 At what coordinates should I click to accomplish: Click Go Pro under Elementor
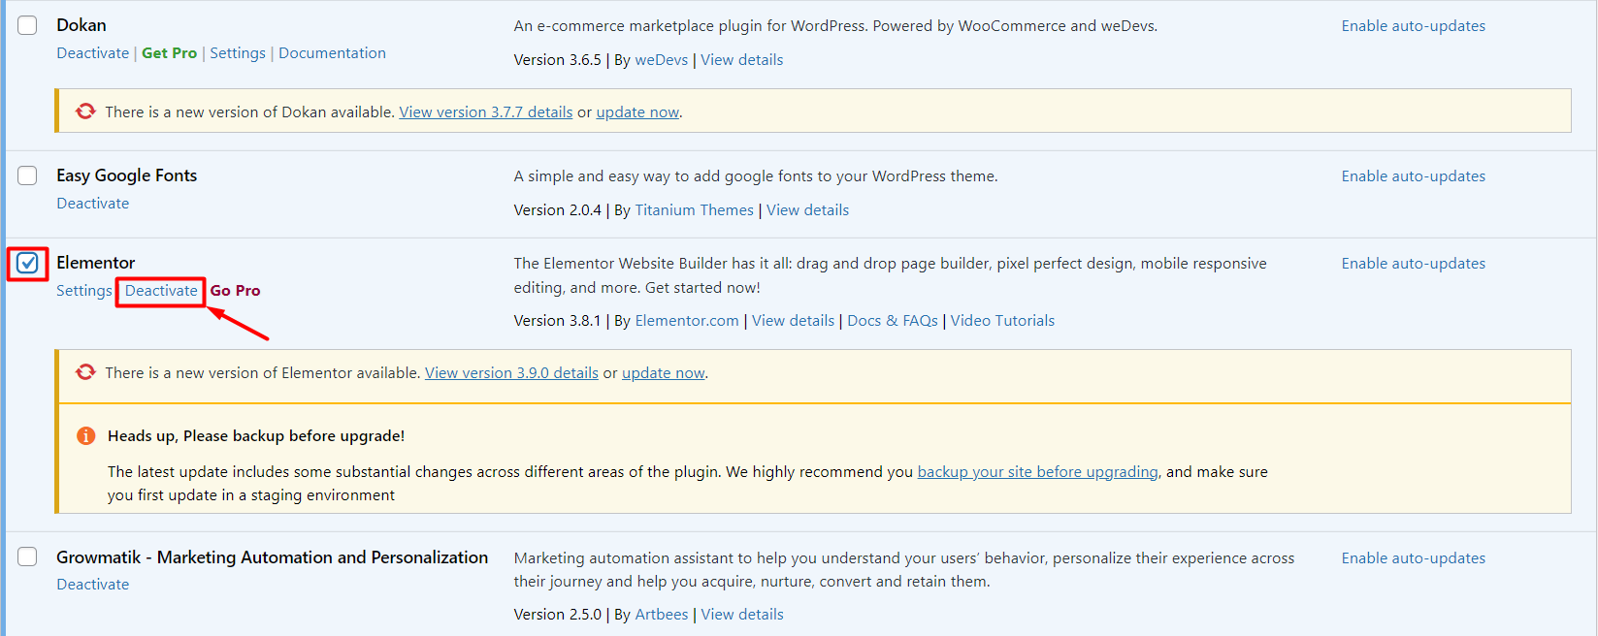click(x=235, y=291)
